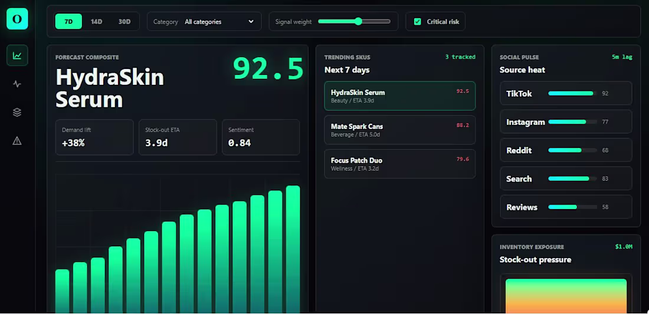The image size is (649, 314).
Task: Click the '3 tracked' label
Action: point(460,57)
